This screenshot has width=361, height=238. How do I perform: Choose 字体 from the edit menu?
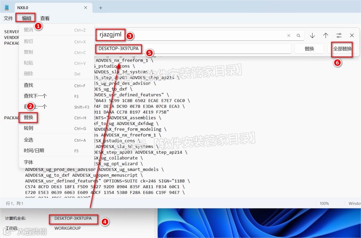tap(56, 162)
